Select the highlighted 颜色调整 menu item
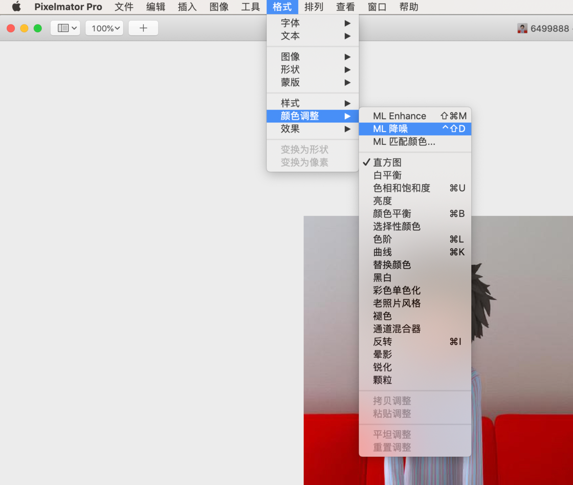573x485 pixels. click(313, 116)
